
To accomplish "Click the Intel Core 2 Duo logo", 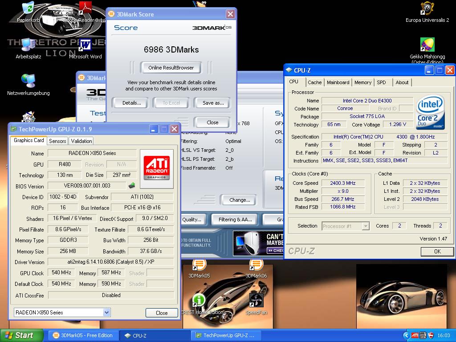I will pyautogui.click(x=430, y=112).
